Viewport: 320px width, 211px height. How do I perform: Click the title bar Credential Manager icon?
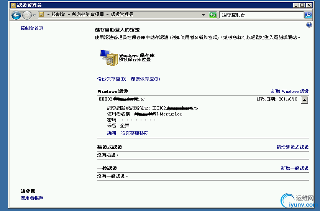(x=13, y=5)
